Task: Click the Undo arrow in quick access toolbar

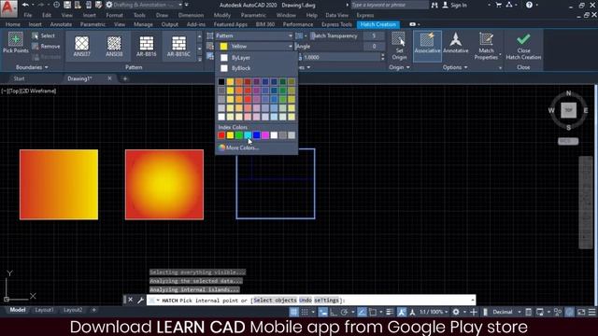Action: pyautogui.click(x=25, y=5)
